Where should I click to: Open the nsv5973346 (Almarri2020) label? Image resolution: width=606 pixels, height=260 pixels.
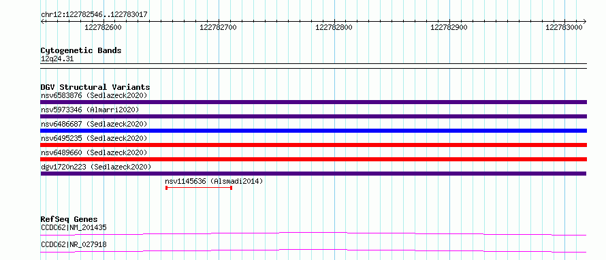click(90, 110)
